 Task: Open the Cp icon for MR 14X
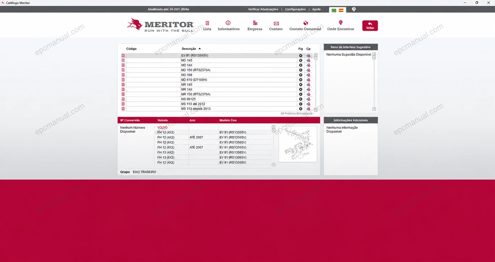click(x=308, y=90)
